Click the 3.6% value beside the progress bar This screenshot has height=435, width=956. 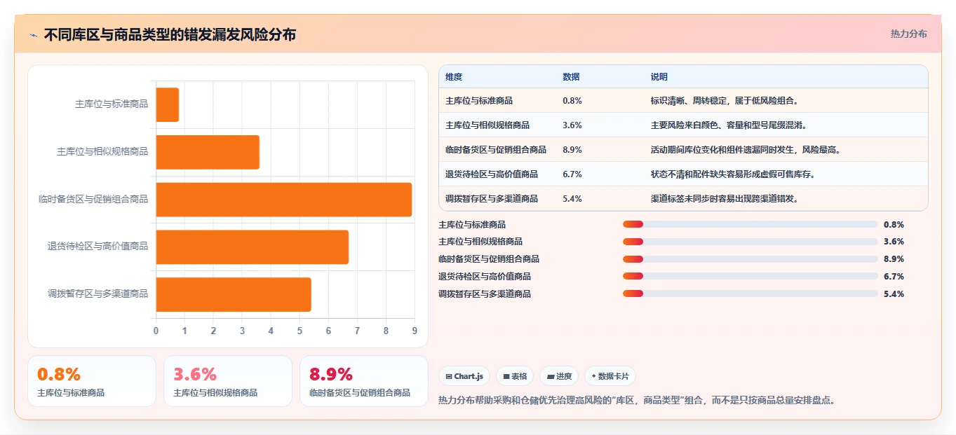click(x=894, y=242)
